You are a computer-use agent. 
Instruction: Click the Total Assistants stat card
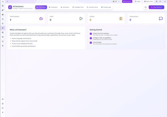(x=26, y=19)
